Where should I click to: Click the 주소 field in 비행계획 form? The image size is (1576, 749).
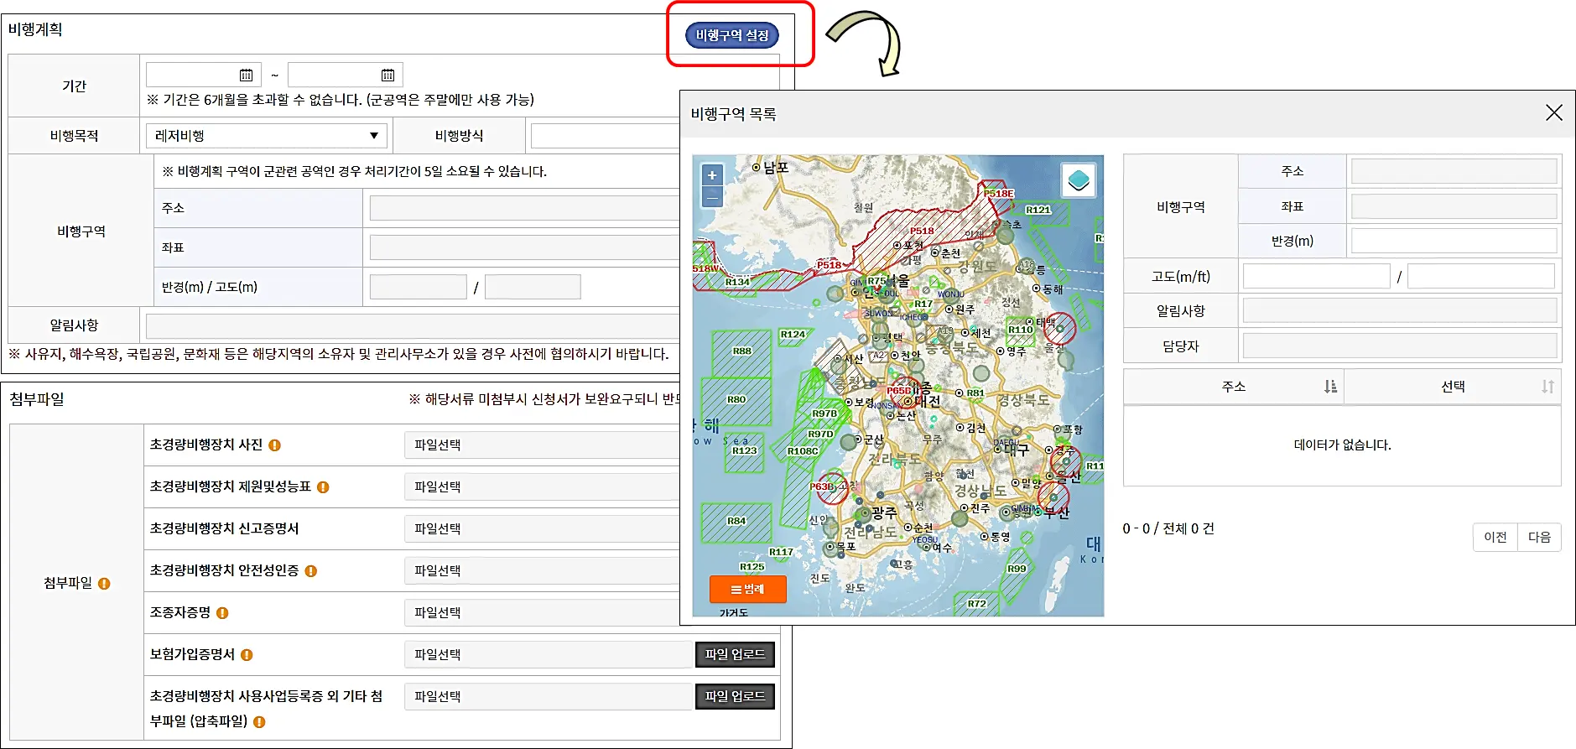tap(524, 208)
